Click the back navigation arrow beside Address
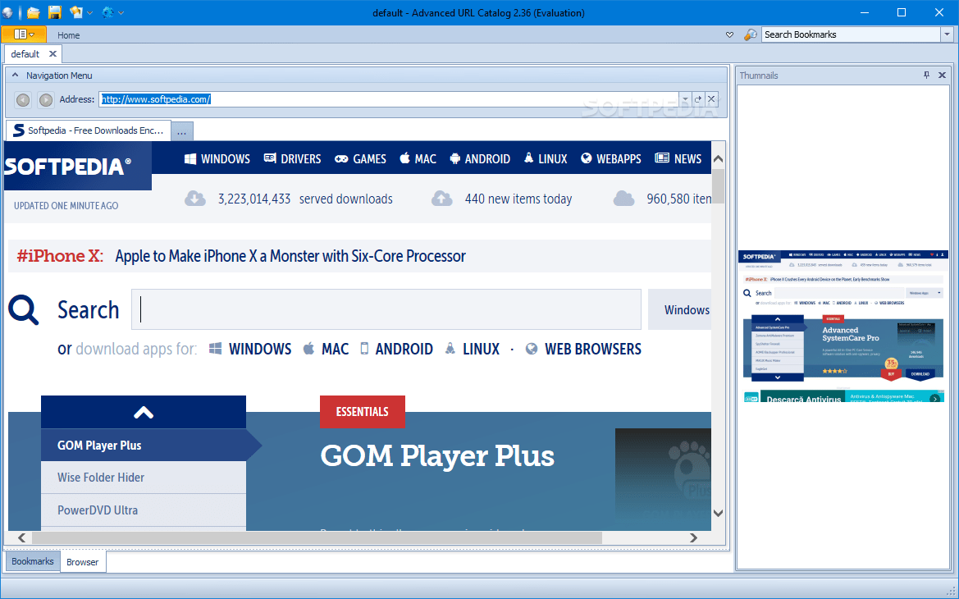The image size is (959, 599). pos(23,99)
